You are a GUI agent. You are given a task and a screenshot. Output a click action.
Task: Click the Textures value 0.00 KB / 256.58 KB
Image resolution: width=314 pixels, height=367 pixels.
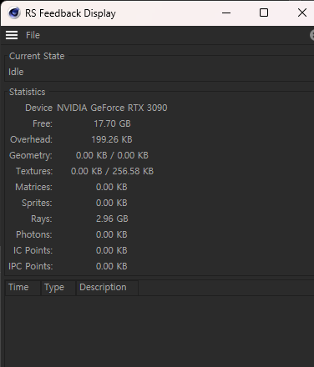point(112,171)
